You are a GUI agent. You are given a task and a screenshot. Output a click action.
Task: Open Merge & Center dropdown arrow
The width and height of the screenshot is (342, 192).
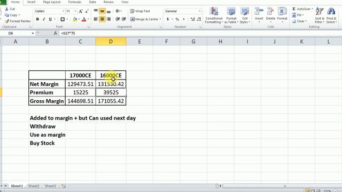(160, 19)
